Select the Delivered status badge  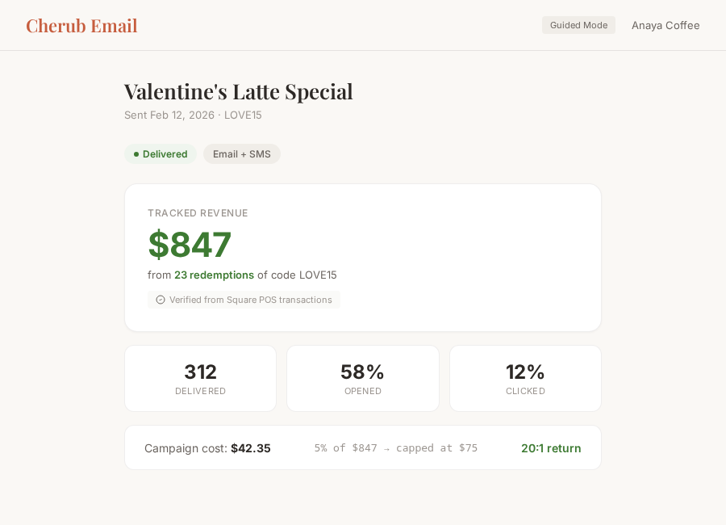pos(161,153)
